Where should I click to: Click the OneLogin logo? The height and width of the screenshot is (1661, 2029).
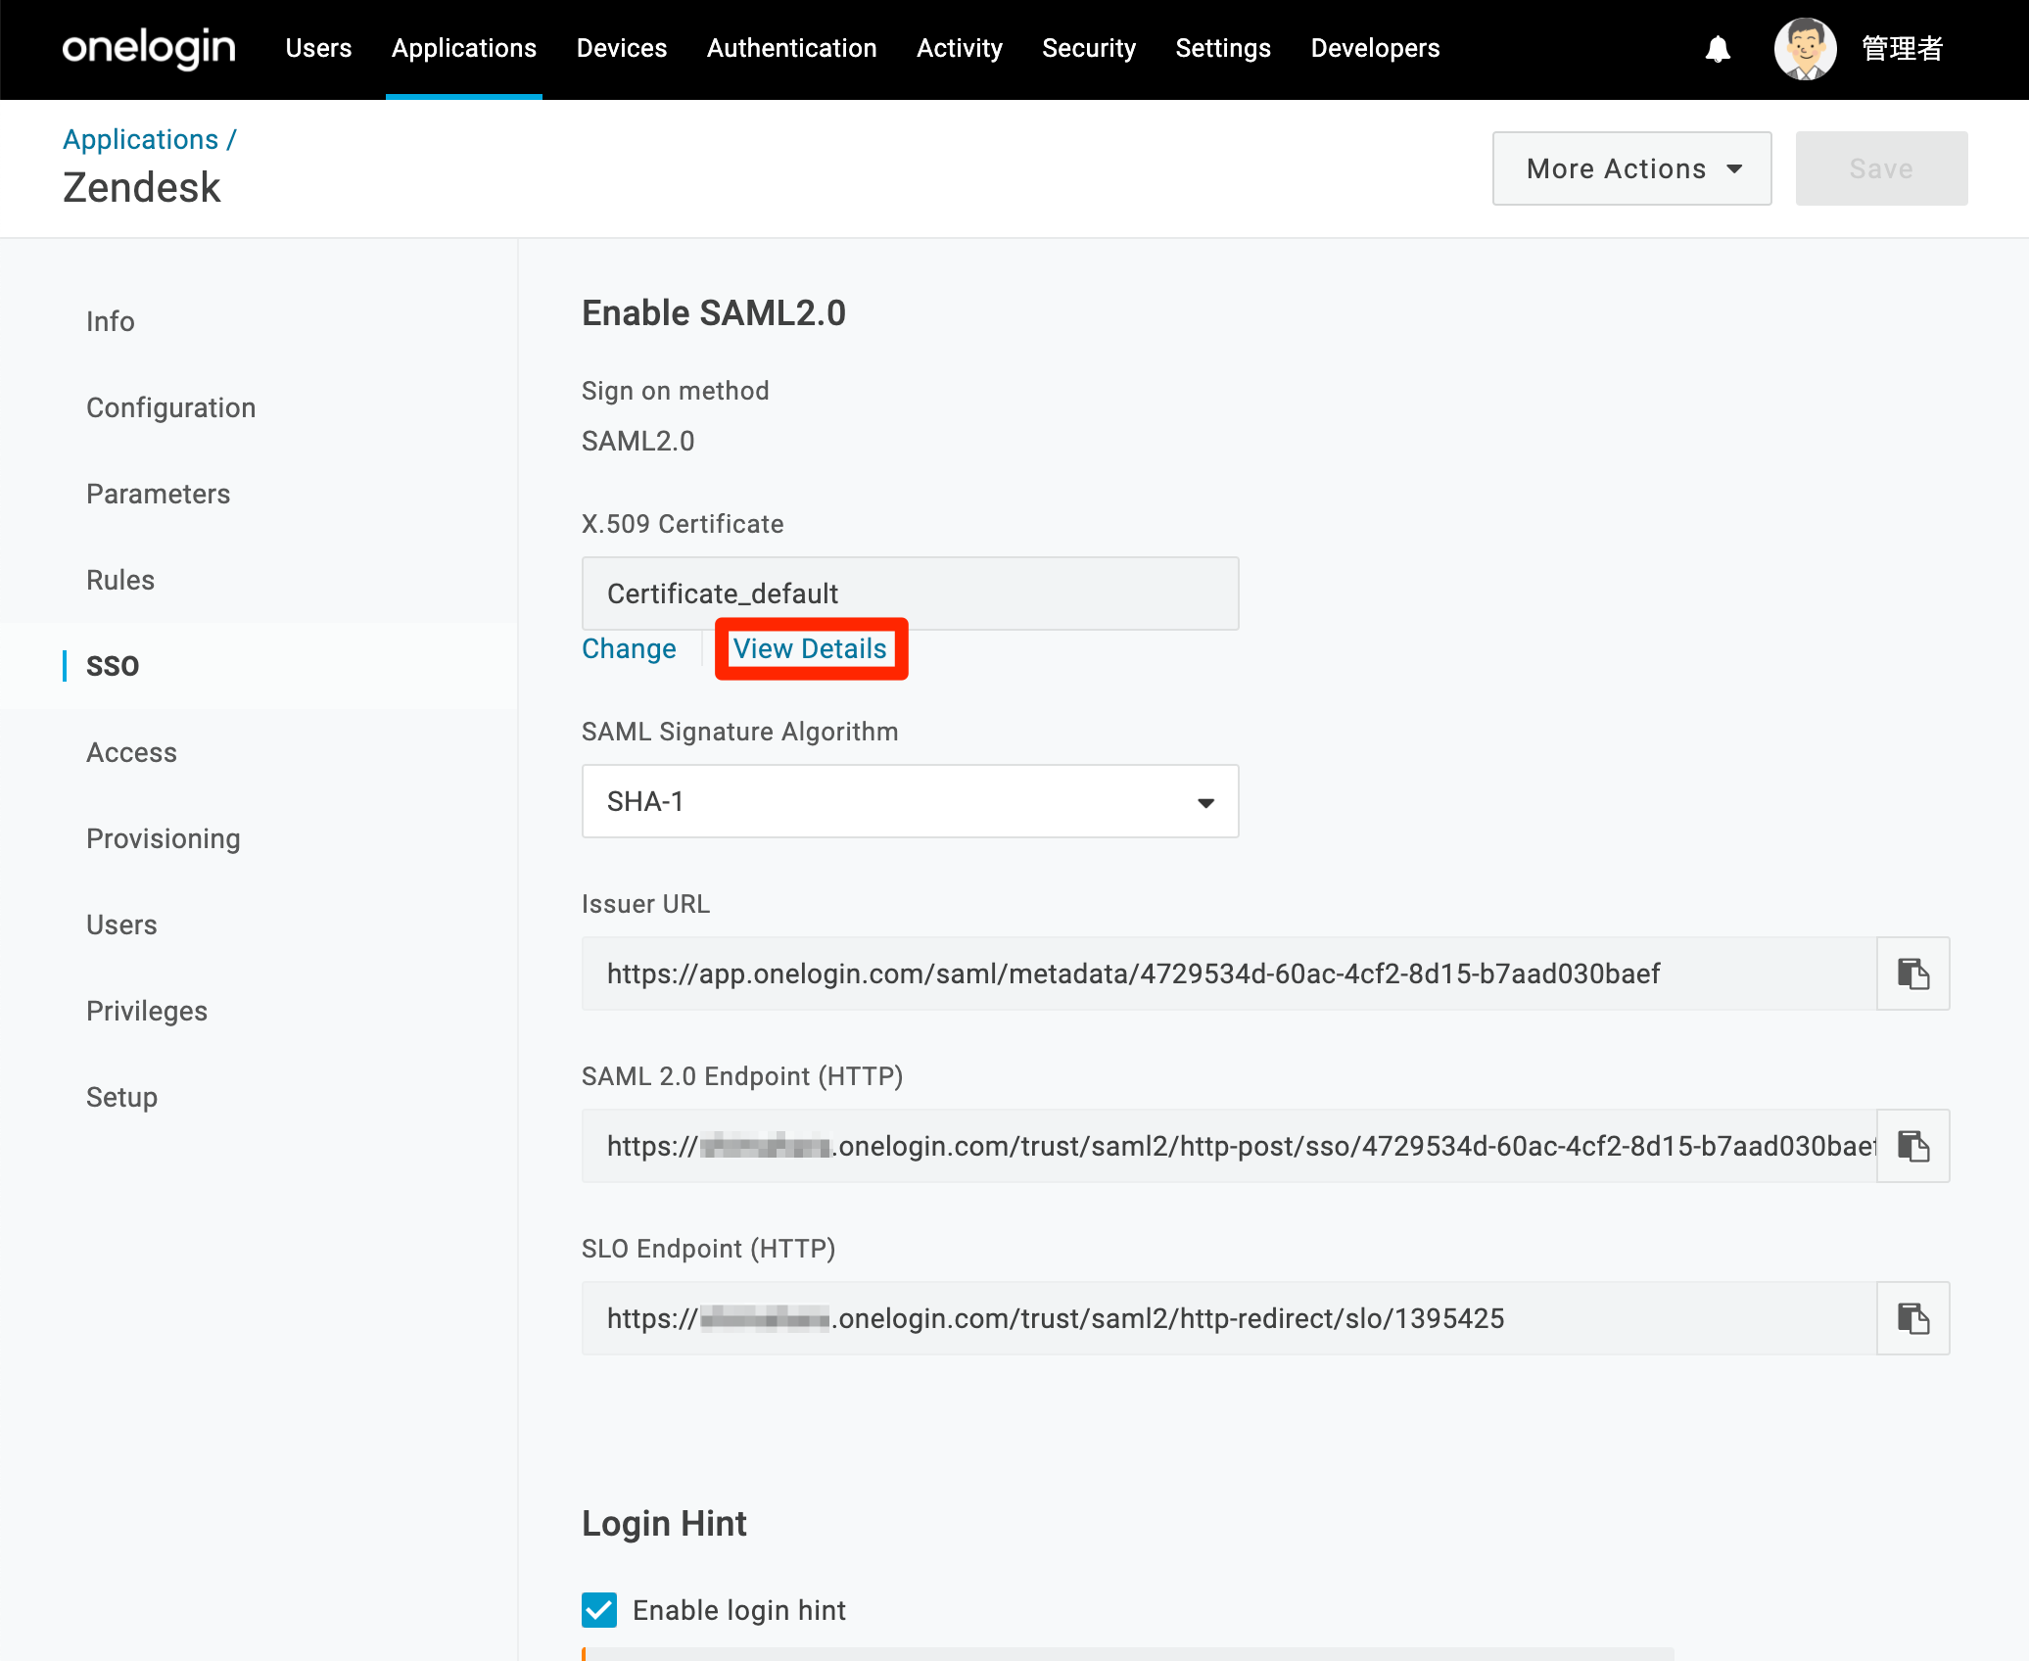149,48
